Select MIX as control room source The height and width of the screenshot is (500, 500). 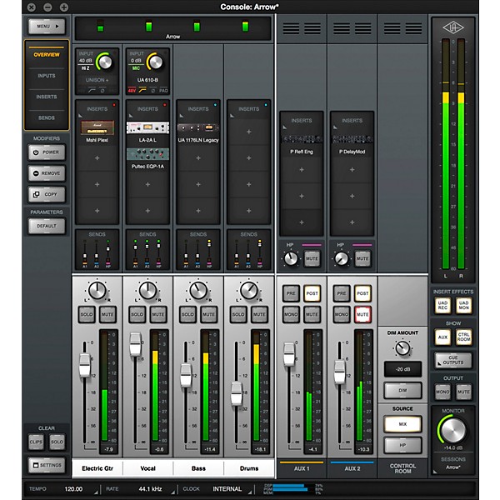click(x=402, y=424)
